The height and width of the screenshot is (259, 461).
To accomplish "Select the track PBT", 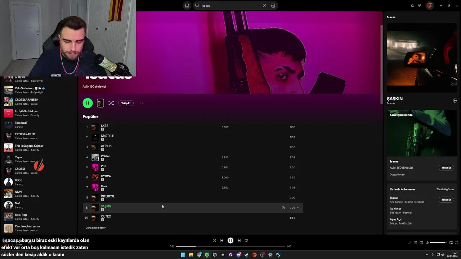I will pos(193,167).
